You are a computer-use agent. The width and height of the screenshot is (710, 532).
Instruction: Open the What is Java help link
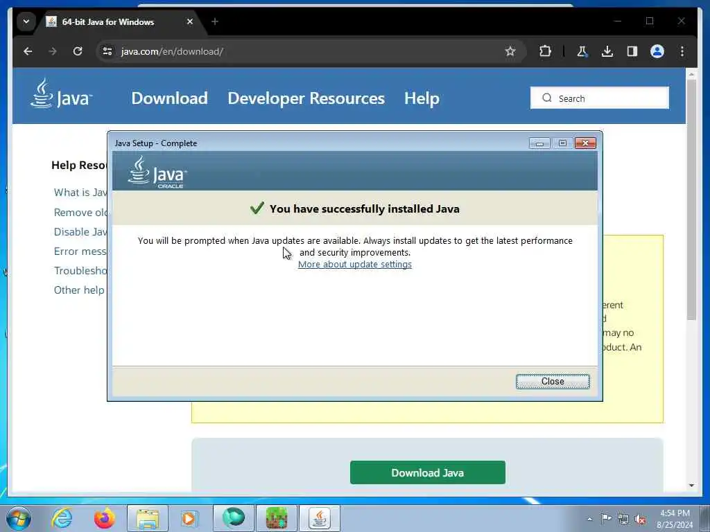coord(80,193)
